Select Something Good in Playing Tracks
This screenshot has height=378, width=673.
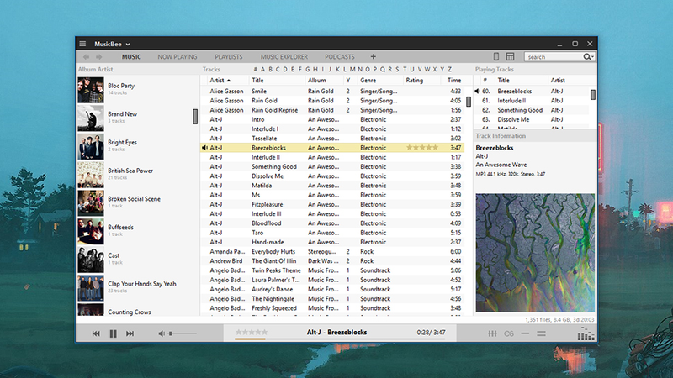coord(532,110)
